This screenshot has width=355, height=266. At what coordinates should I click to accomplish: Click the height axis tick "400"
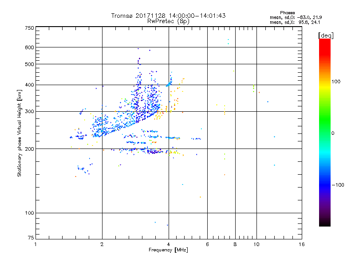click(x=29, y=85)
